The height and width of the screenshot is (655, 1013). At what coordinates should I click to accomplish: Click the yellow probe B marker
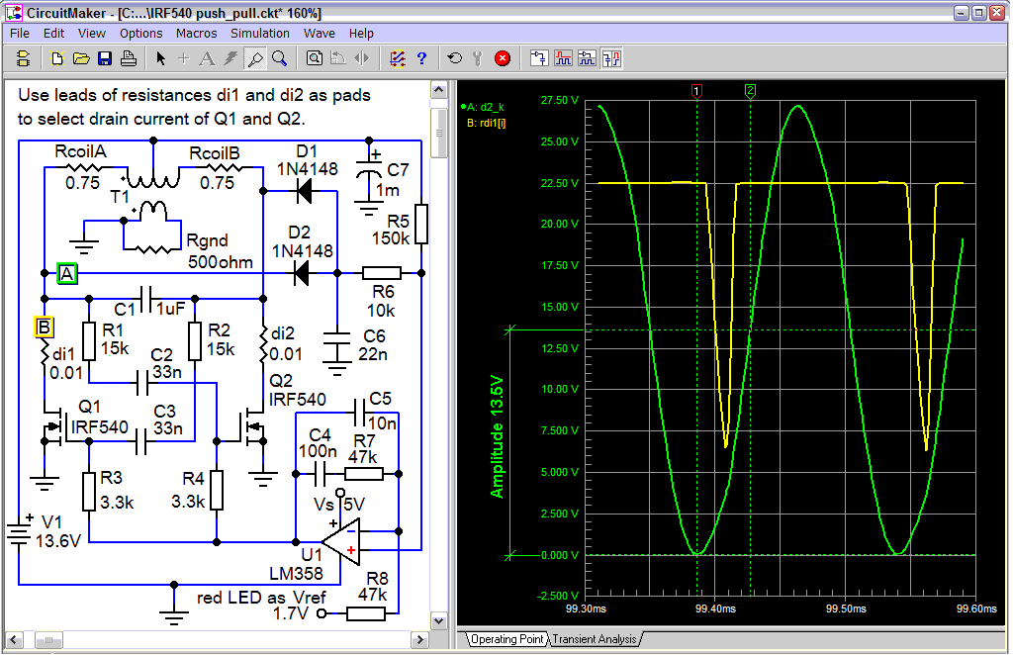(44, 327)
